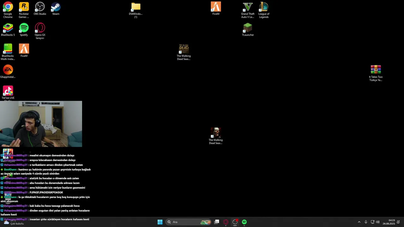The height and width of the screenshot is (227, 404).
Task: Click message 'ama hükümekt izin veriyor bunların gezmesini'
Action: coord(57,188)
